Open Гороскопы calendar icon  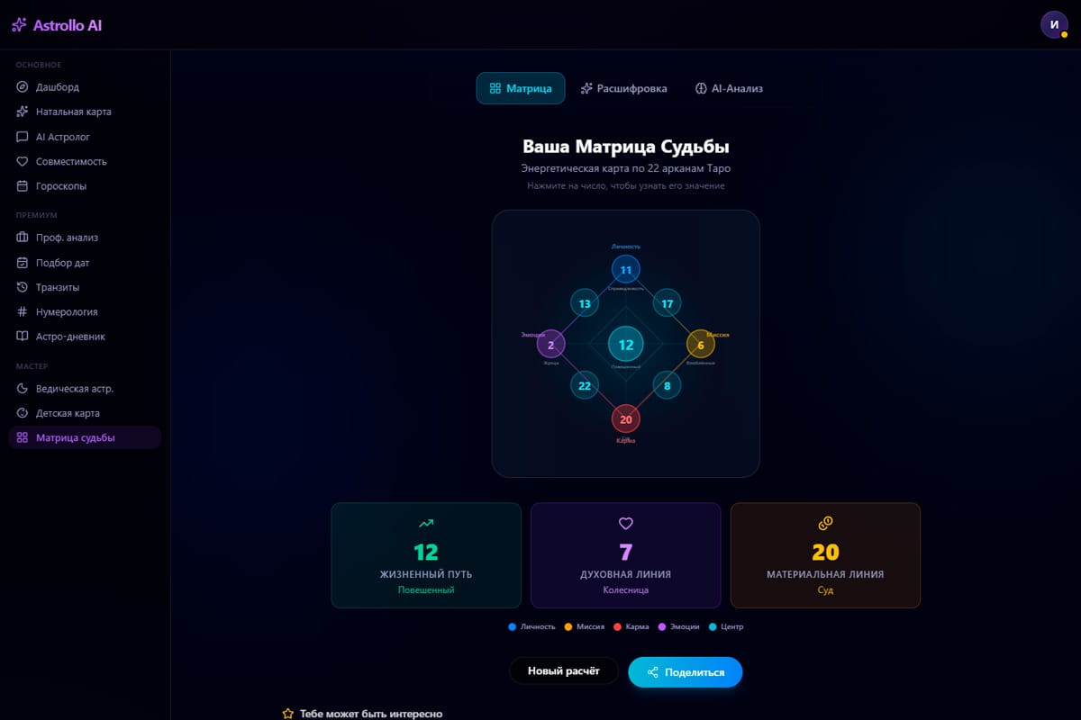click(23, 186)
